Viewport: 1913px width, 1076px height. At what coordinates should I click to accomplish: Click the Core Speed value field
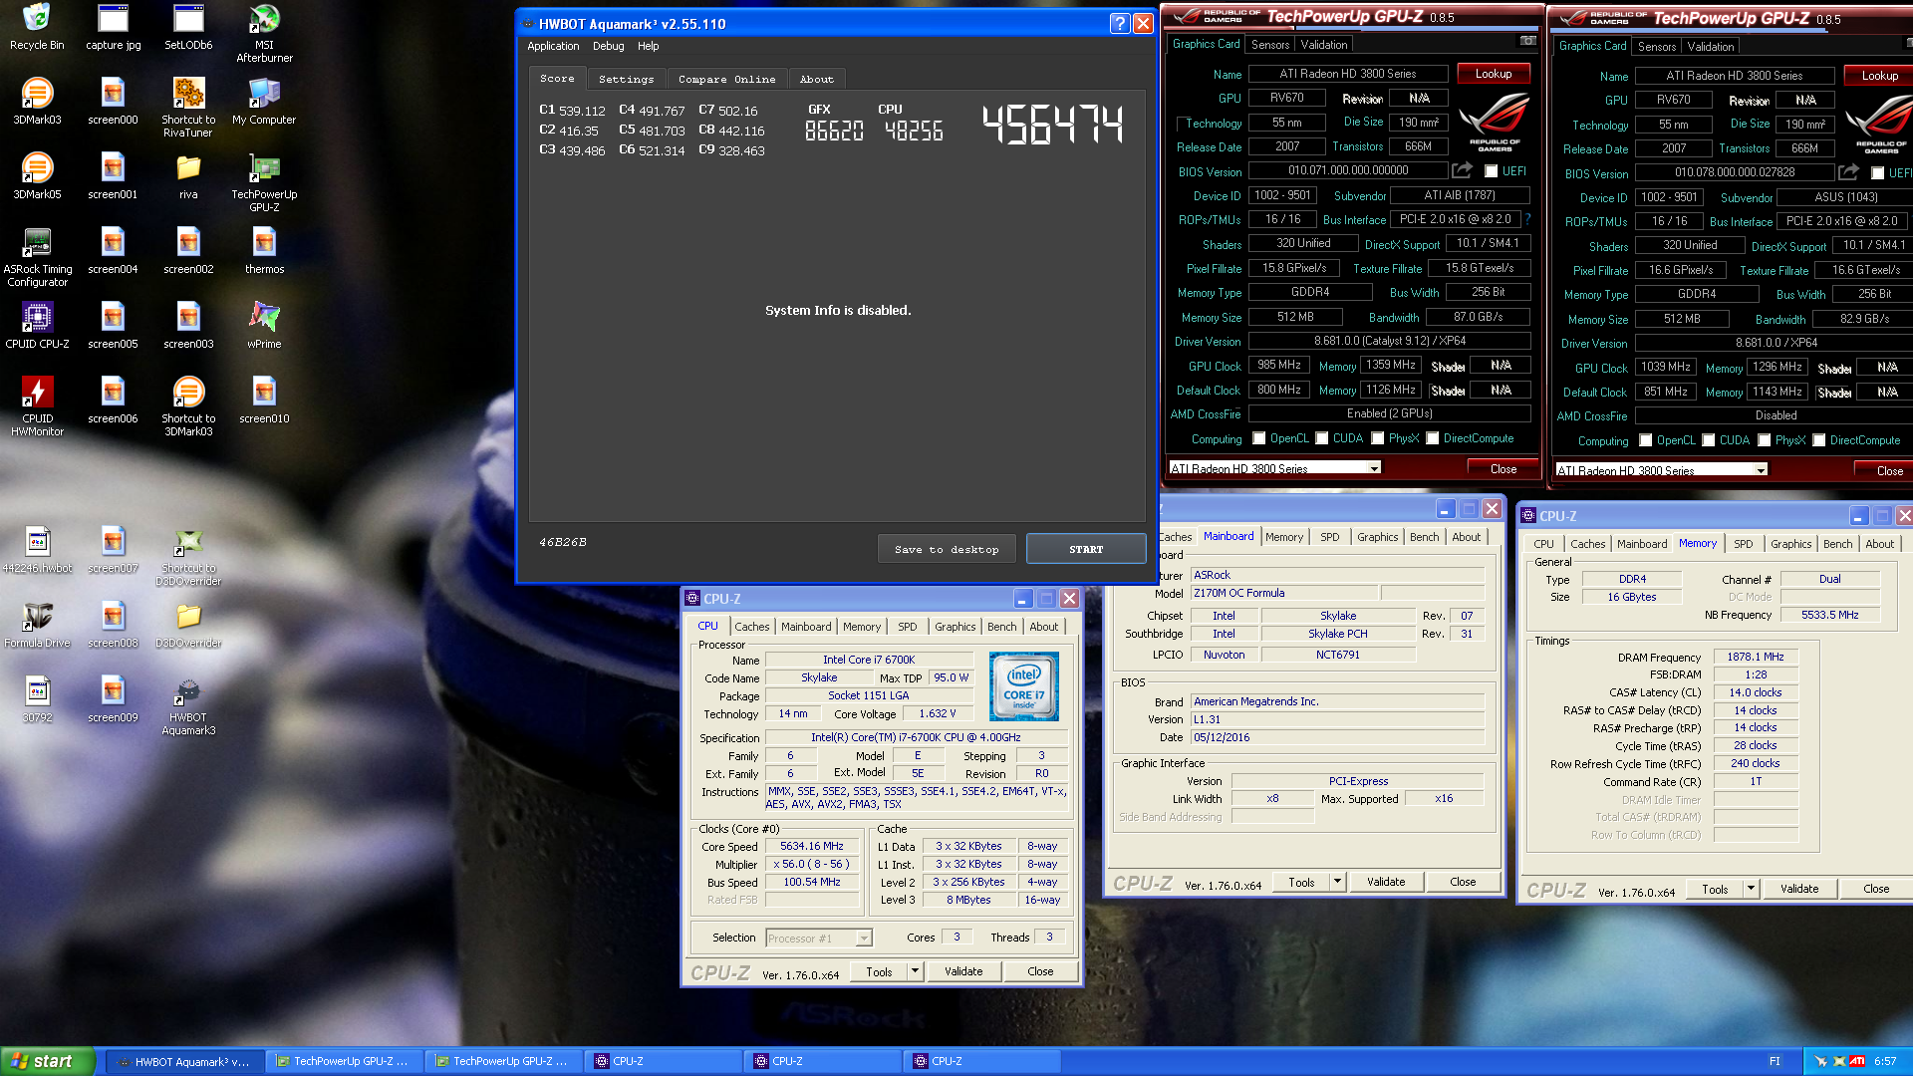click(x=812, y=846)
